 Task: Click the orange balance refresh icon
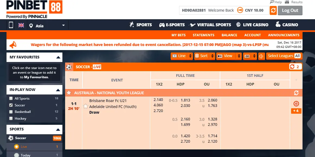(x=273, y=11)
